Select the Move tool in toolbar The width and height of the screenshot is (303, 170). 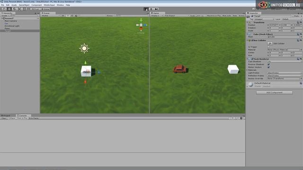pyautogui.click(x=9, y=9)
